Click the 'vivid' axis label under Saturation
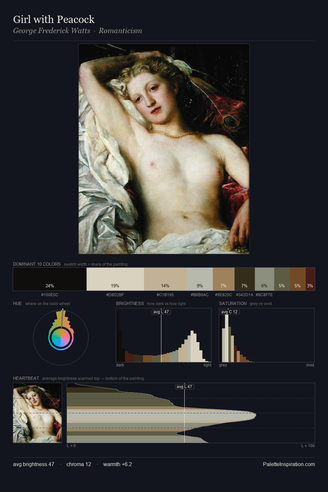The width and height of the screenshot is (328, 492). coord(310,365)
